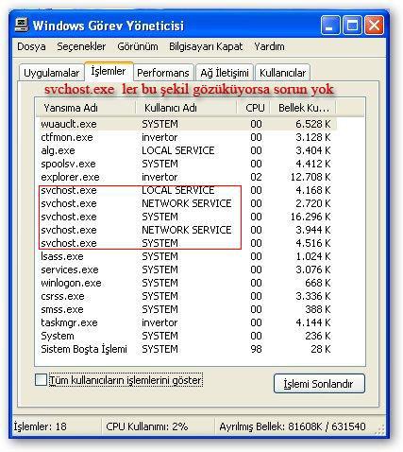
Task: Click CPU Kullanımı: 2% status entry
Action: 147,426
